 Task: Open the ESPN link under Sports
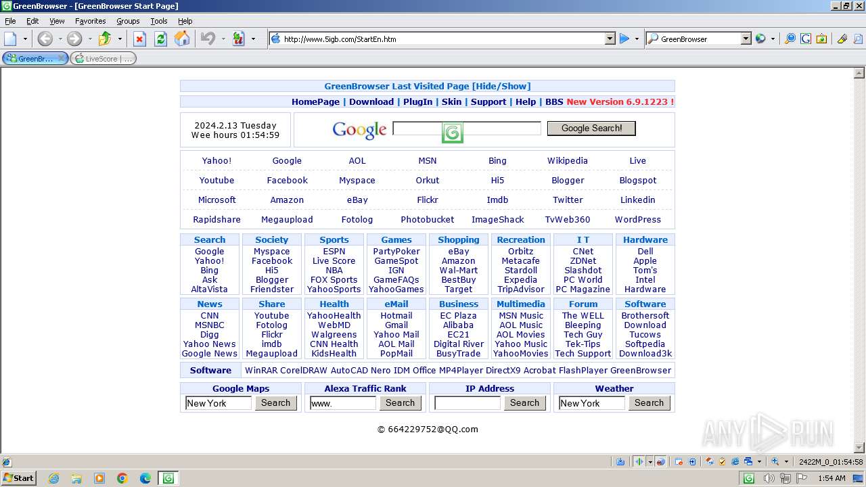point(334,252)
